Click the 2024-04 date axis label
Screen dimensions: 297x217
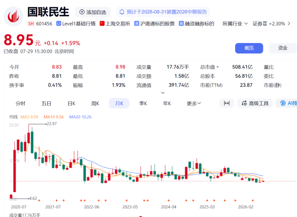coord(169,207)
